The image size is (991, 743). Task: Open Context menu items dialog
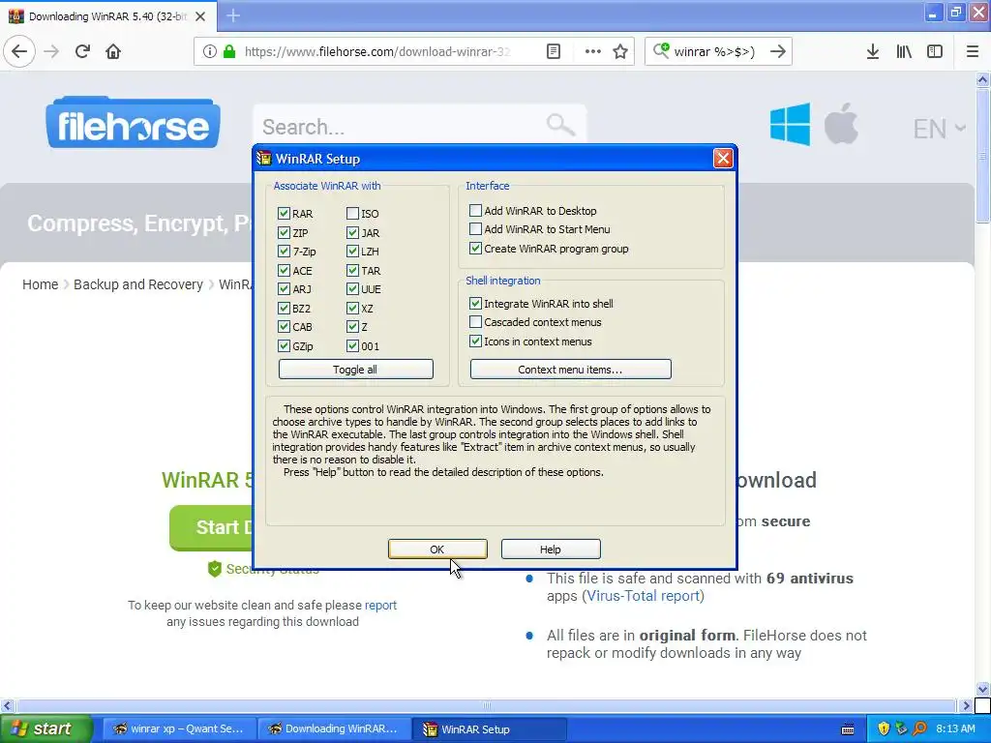pyautogui.click(x=571, y=369)
